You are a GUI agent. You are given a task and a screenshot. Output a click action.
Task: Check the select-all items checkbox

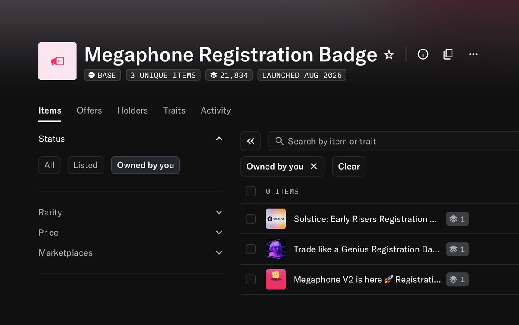250,191
